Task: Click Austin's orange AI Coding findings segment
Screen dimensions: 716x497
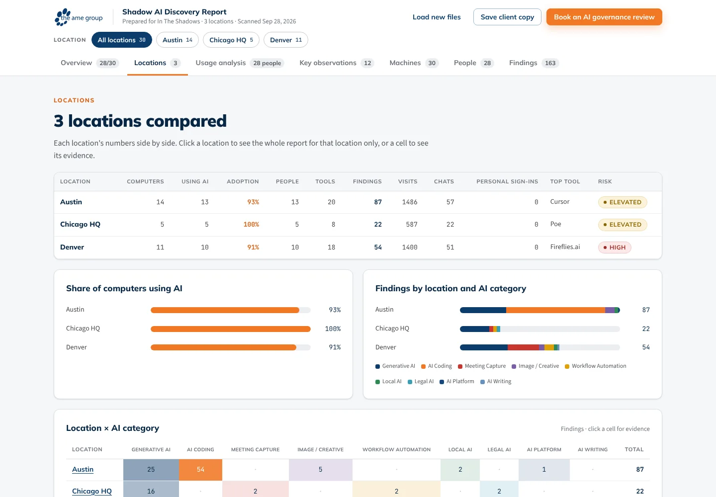Action: click(x=555, y=310)
